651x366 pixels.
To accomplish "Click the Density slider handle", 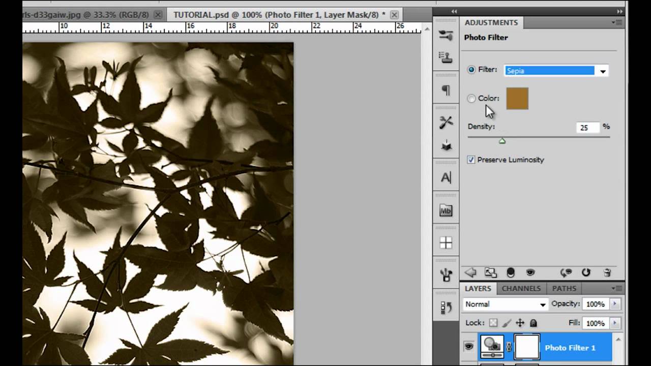I will [x=502, y=141].
